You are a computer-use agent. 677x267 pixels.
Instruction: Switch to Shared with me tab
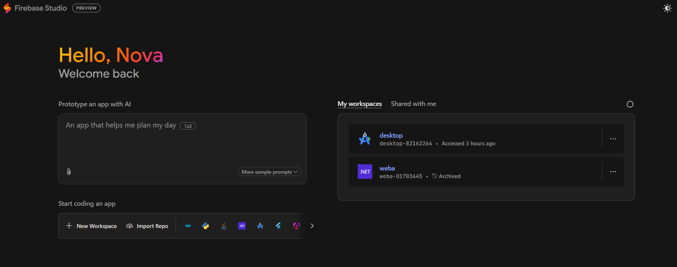tap(413, 104)
